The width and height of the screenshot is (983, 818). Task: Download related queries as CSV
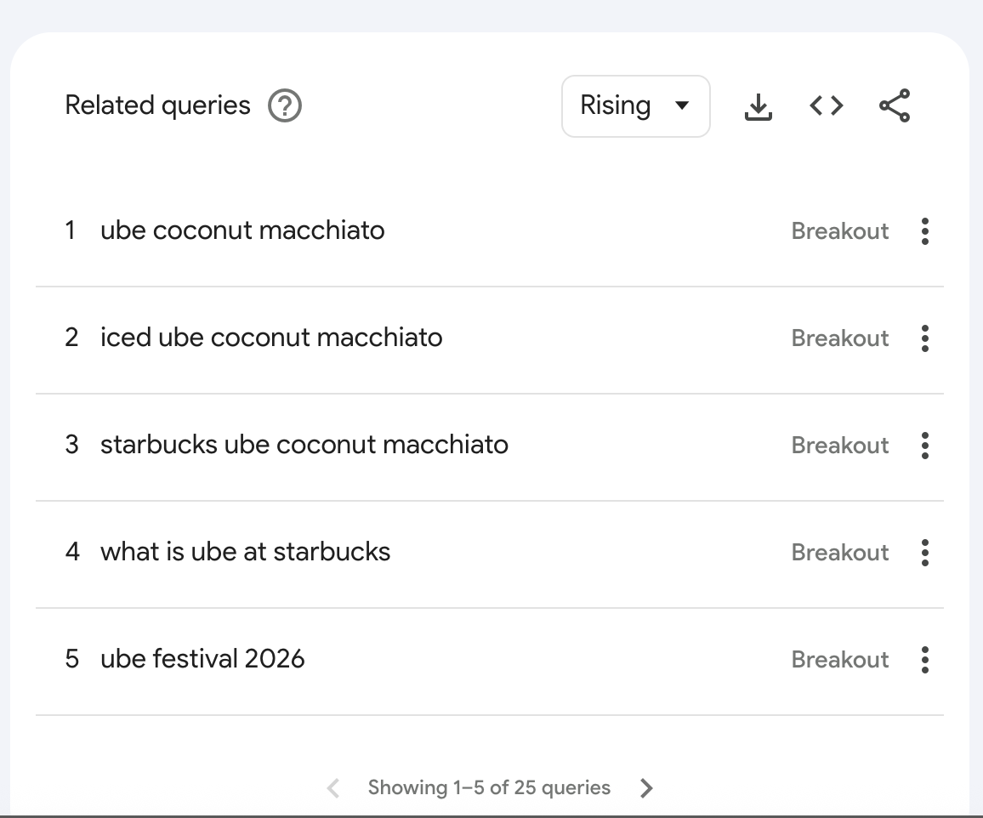(758, 106)
